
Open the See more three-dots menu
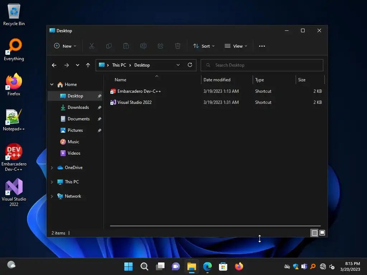pyautogui.click(x=262, y=46)
